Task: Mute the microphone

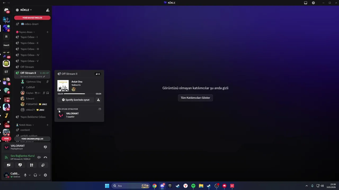Action: coord(25,175)
